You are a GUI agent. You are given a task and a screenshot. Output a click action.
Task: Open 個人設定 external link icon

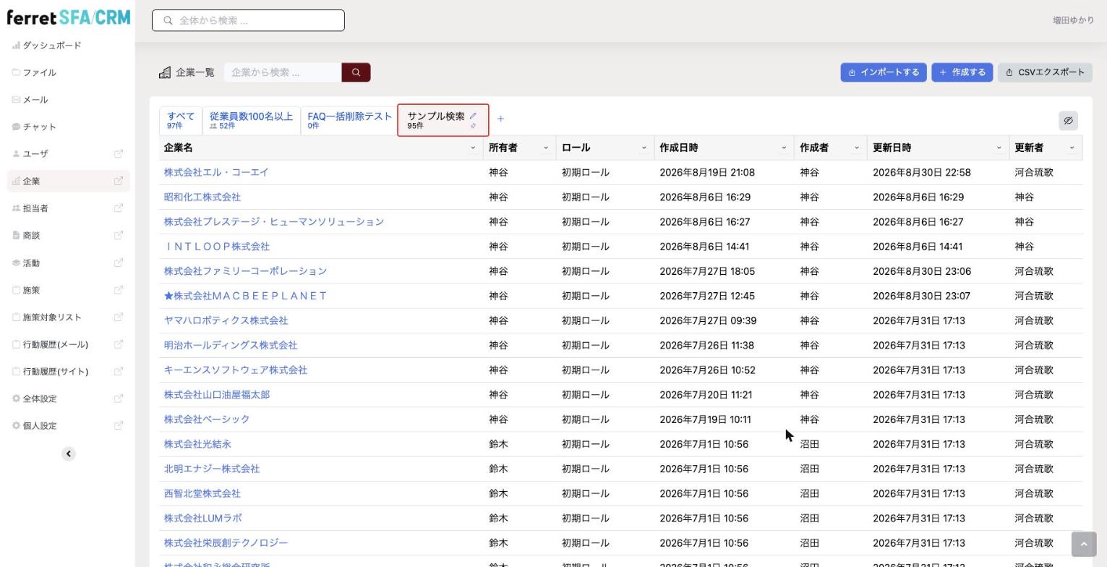tap(119, 425)
